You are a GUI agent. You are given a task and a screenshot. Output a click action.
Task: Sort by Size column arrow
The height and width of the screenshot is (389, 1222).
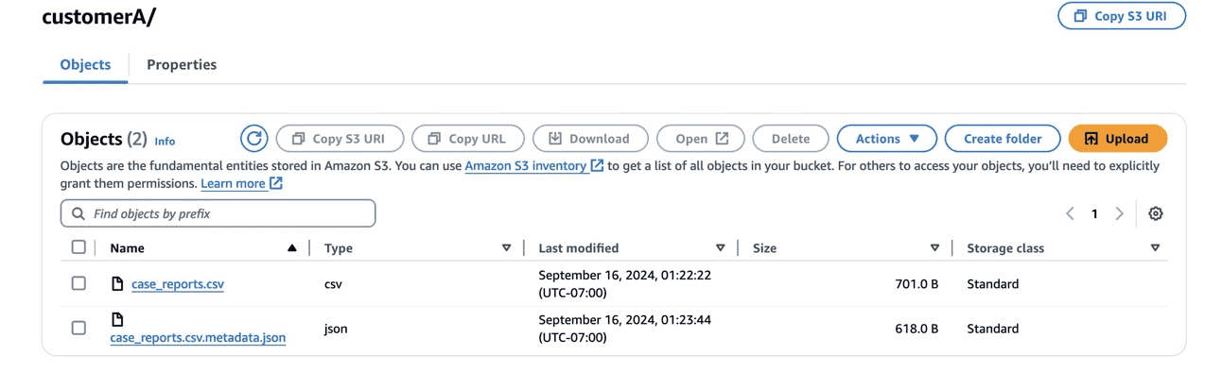tap(934, 248)
